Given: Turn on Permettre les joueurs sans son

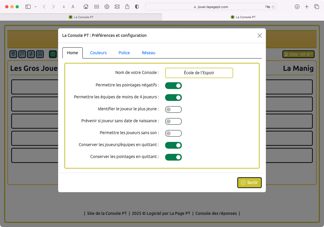Looking at the screenshot, I should click(x=173, y=133).
